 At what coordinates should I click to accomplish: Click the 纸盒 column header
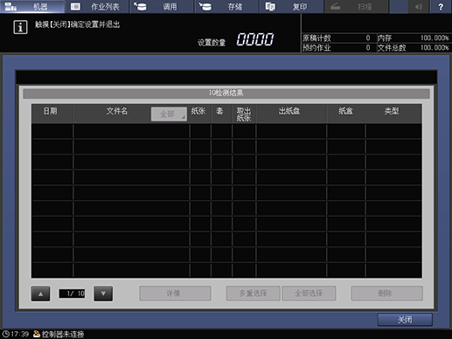[x=346, y=114]
